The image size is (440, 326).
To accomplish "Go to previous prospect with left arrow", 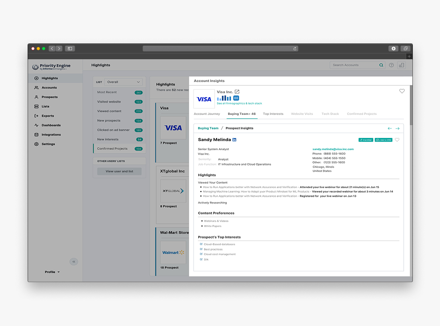I will click(x=390, y=128).
